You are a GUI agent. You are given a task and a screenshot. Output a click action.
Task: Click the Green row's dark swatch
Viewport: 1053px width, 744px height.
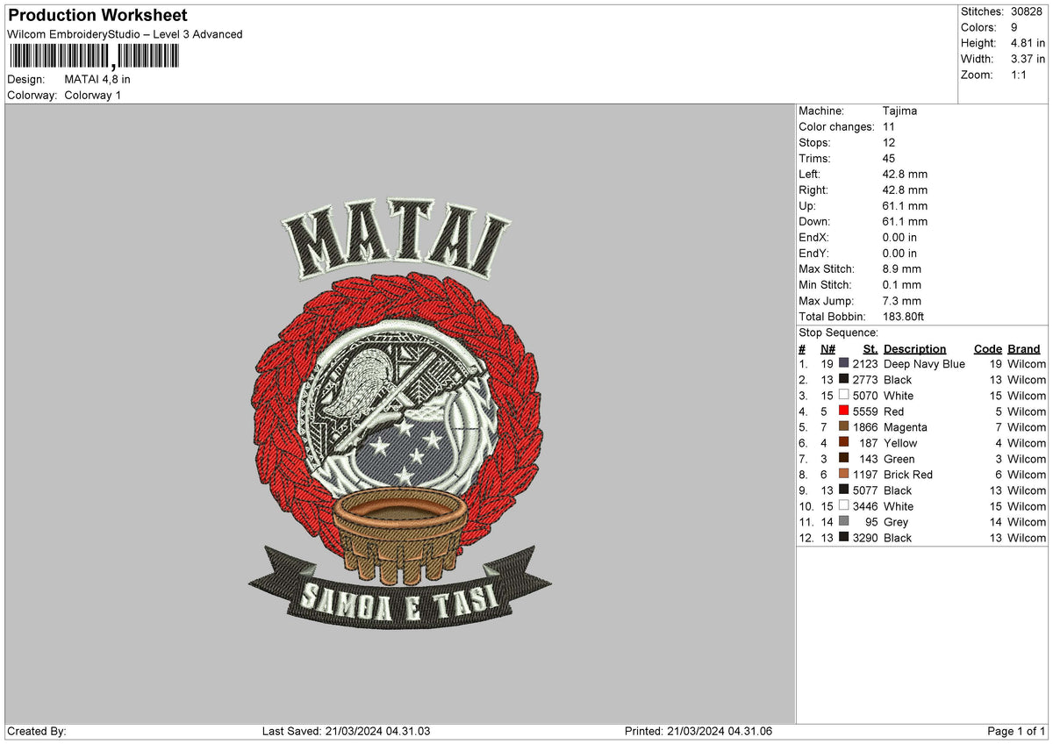click(844, 458)
